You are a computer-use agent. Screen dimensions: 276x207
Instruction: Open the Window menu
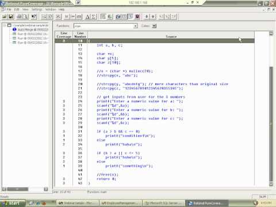pyautogui.click(x=51, y=9)
